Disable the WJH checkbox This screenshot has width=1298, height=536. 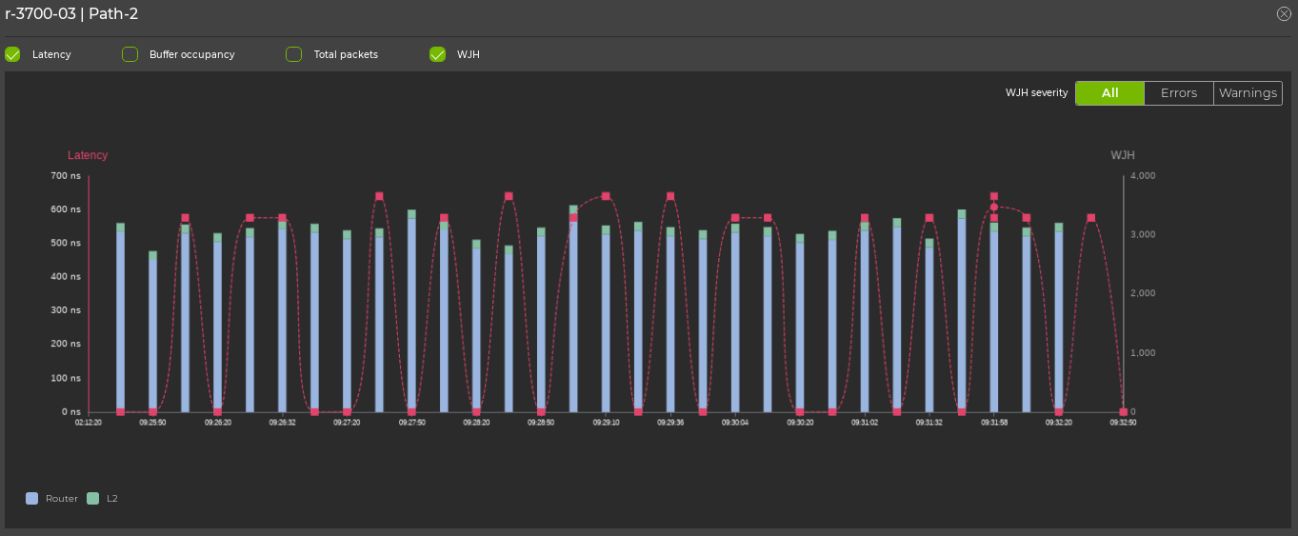438,54
